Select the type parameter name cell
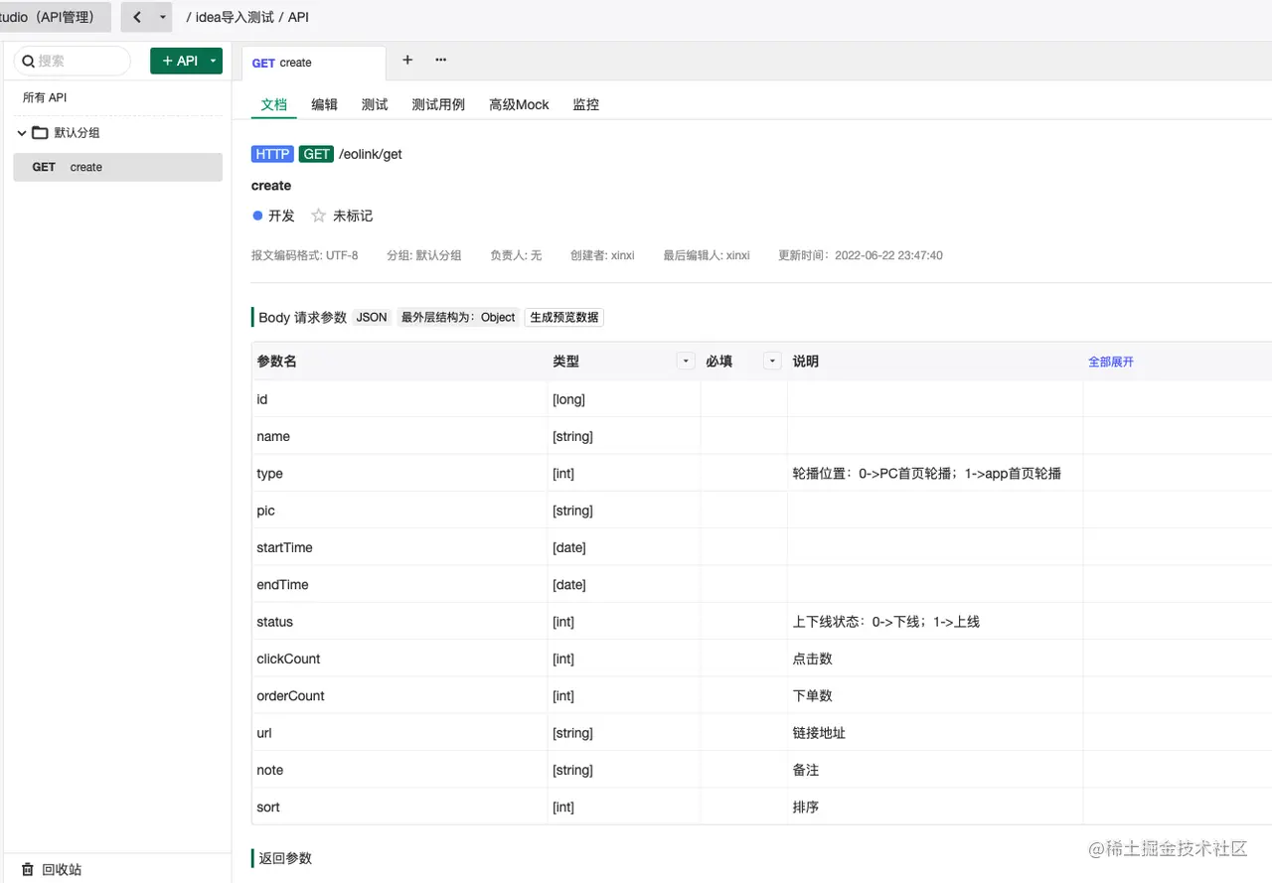 click(x=269, y=474)
